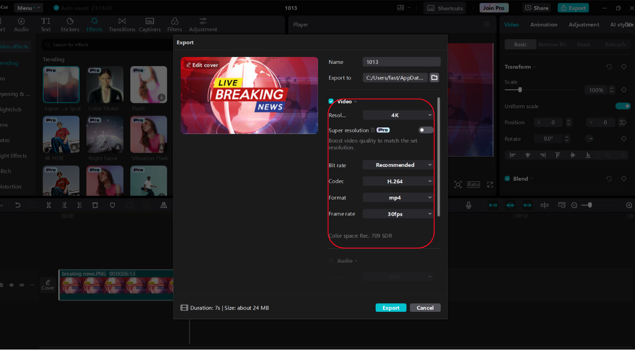The width and height of the screenshot is (635, 357).
Task: Click the Name input field
Action: tap(401, 62)
